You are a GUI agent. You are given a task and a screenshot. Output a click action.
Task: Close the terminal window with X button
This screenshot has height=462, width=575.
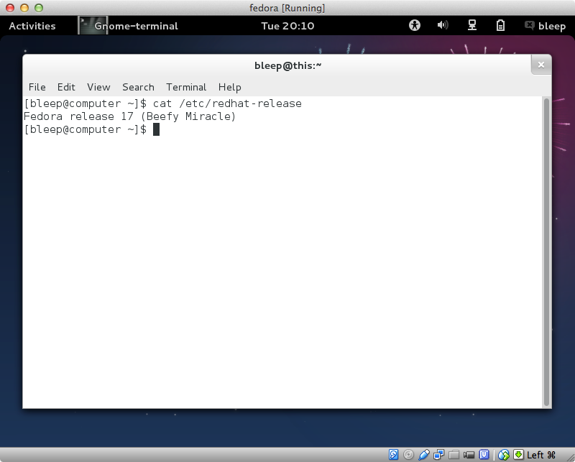[x=541, y=65]
